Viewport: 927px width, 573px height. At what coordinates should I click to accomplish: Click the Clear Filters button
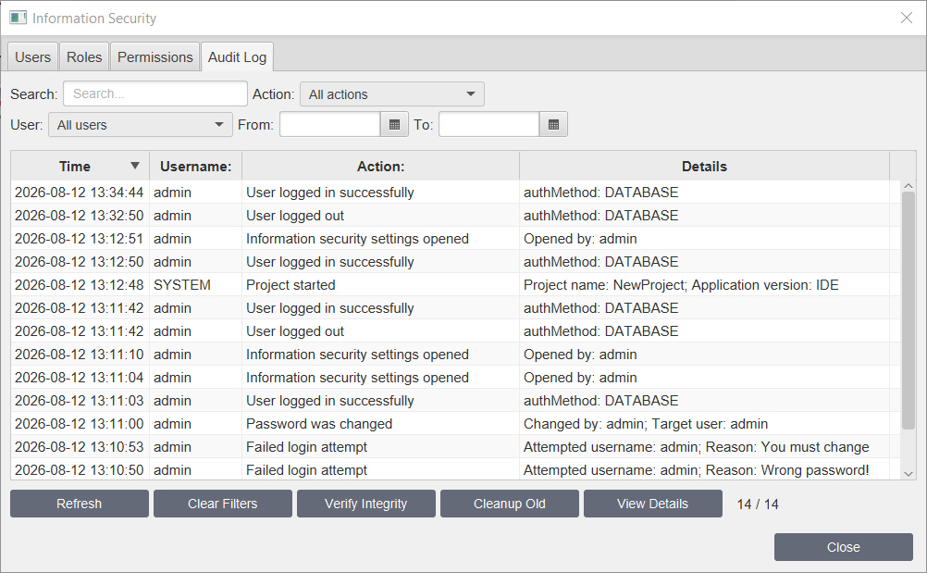[x=223, y=504]
